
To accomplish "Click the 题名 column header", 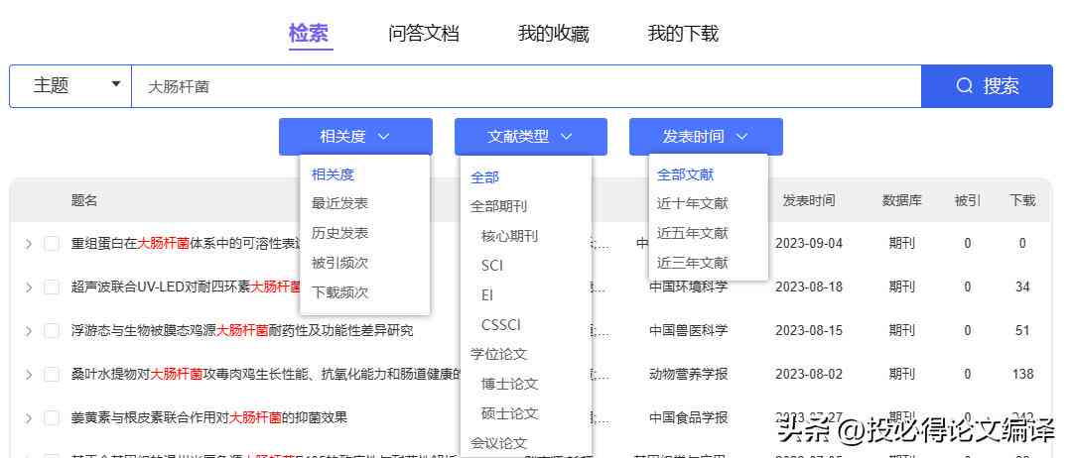I will point(83,200).
